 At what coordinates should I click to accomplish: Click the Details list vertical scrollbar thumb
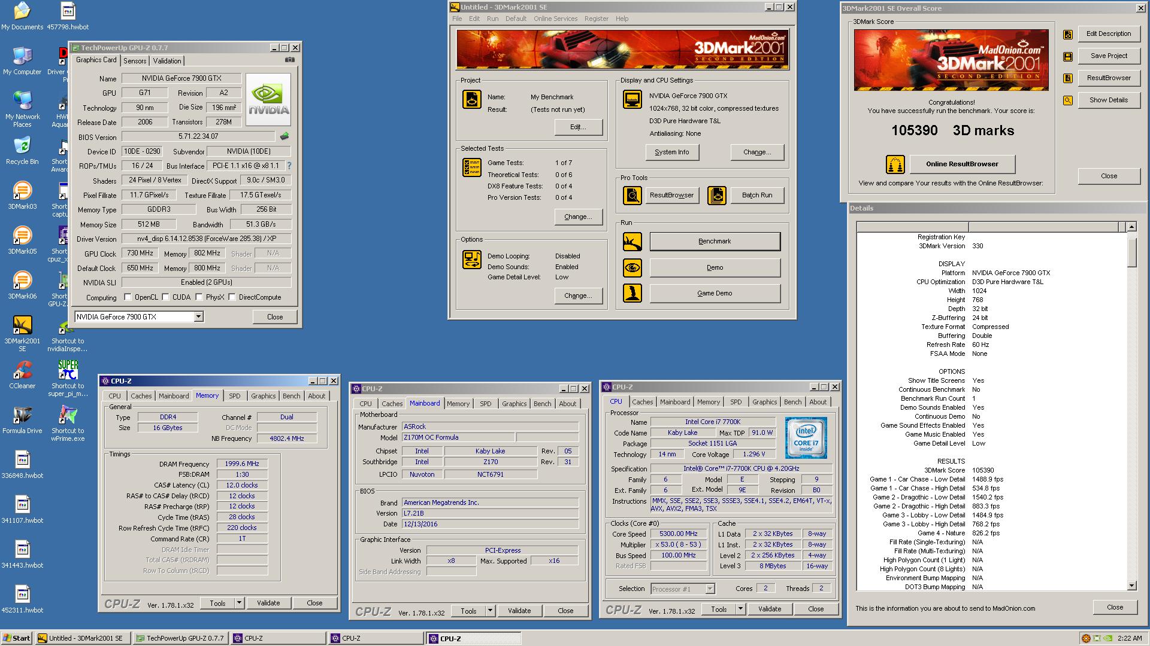coord(1131,252)
